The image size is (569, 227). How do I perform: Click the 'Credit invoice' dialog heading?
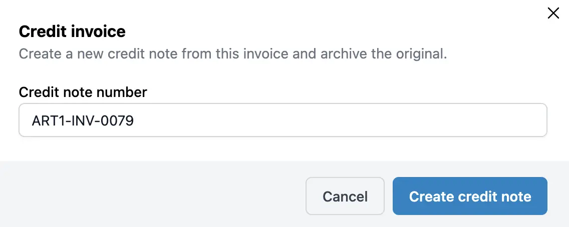[72, 31]
